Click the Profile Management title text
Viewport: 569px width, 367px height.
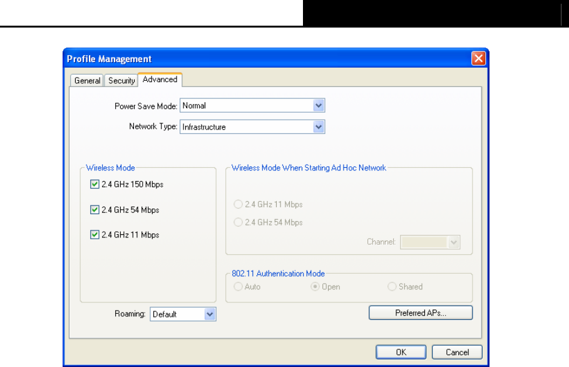pyautogui.click(x=109, y=59)
